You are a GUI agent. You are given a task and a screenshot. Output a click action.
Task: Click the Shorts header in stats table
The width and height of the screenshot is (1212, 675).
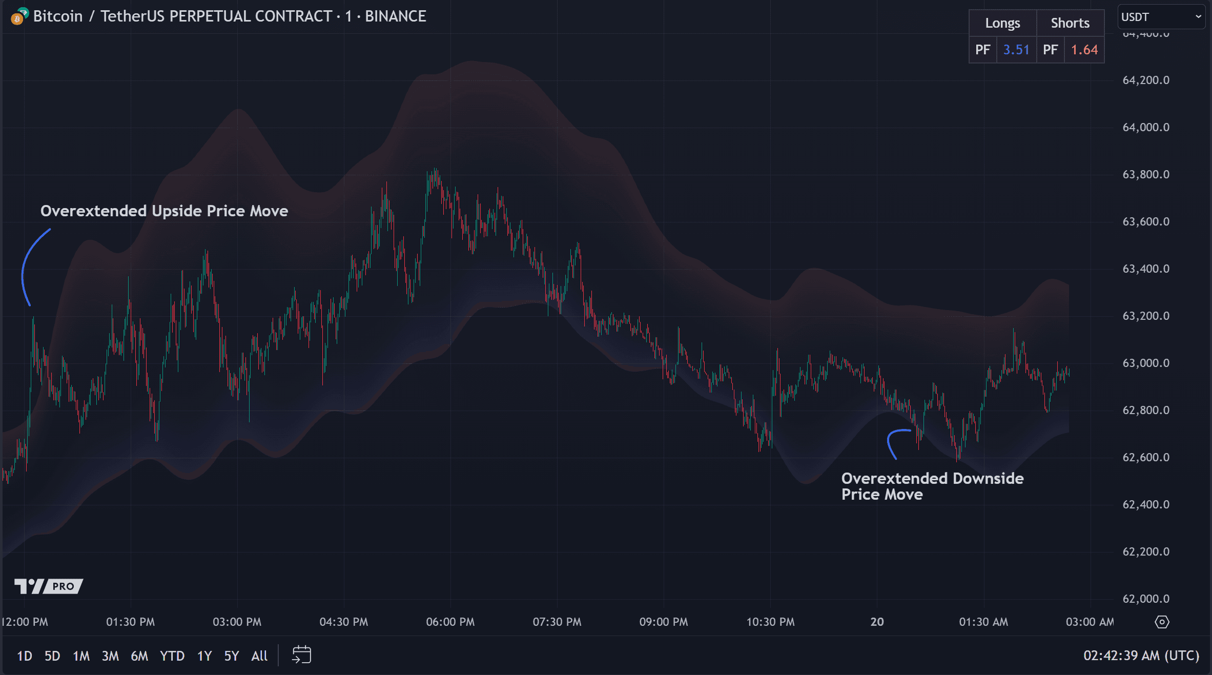coord(1070,23)
